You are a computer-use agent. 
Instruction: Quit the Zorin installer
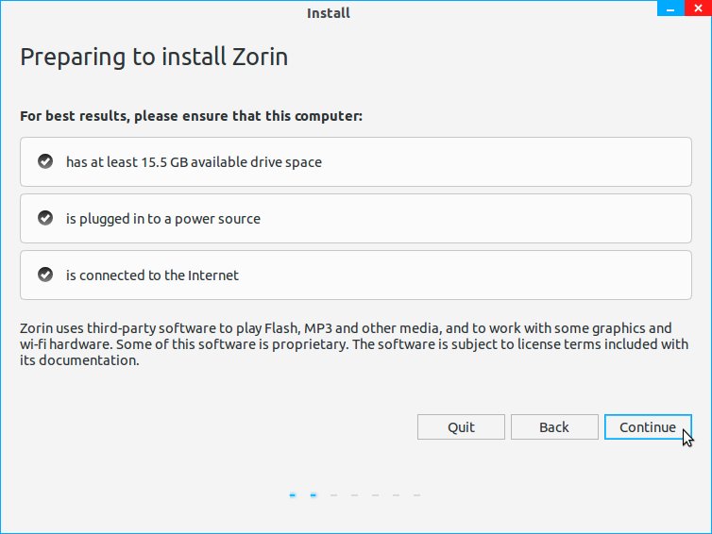coord(461,427)
